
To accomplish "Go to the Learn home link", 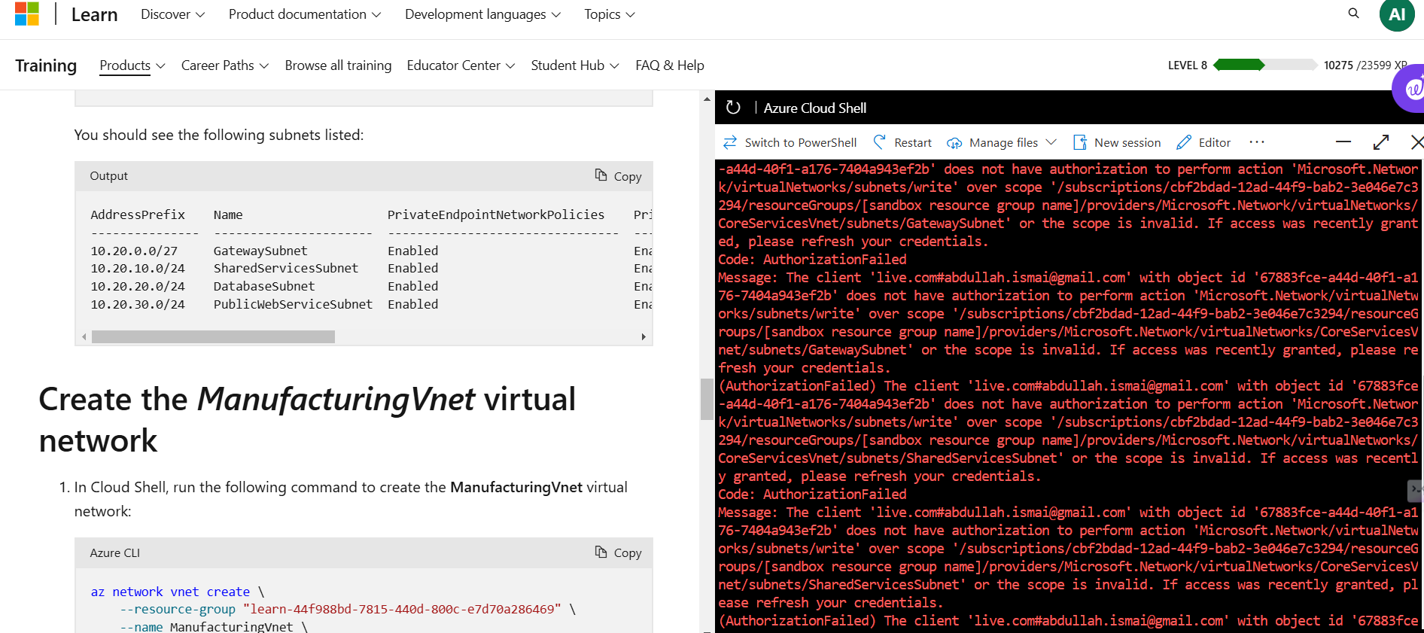I will coord(94,14).
